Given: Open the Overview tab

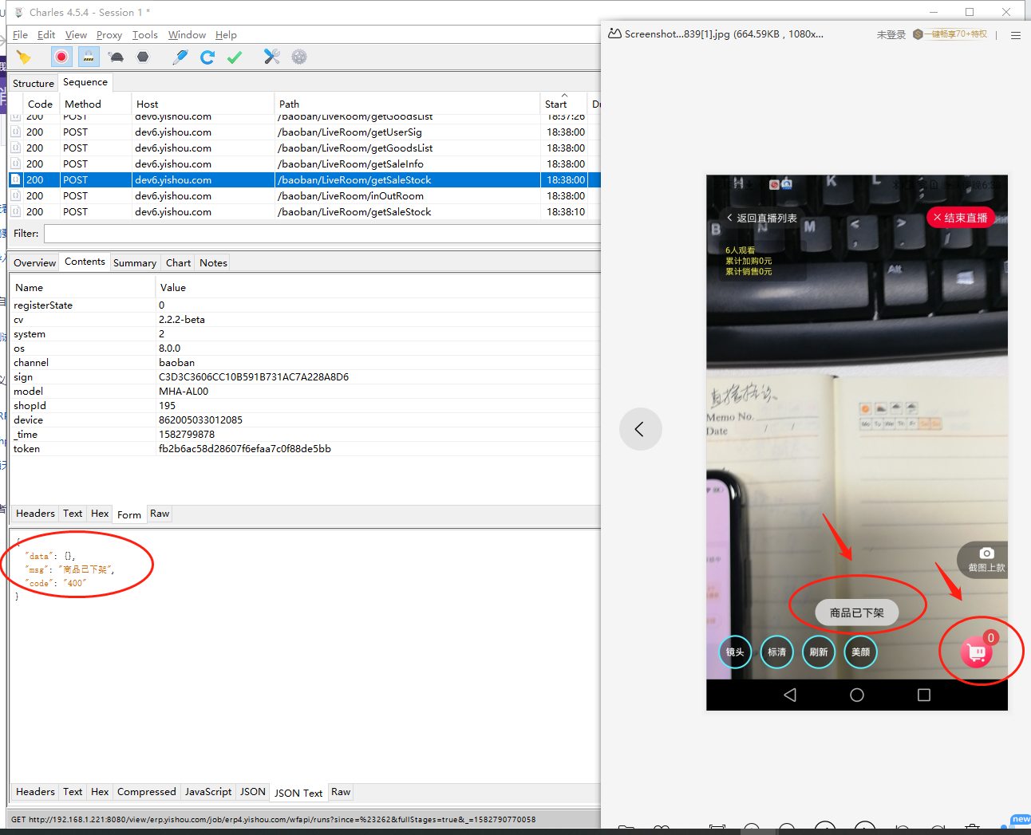Looking at the screenshot, I should [x=35, y=263].
